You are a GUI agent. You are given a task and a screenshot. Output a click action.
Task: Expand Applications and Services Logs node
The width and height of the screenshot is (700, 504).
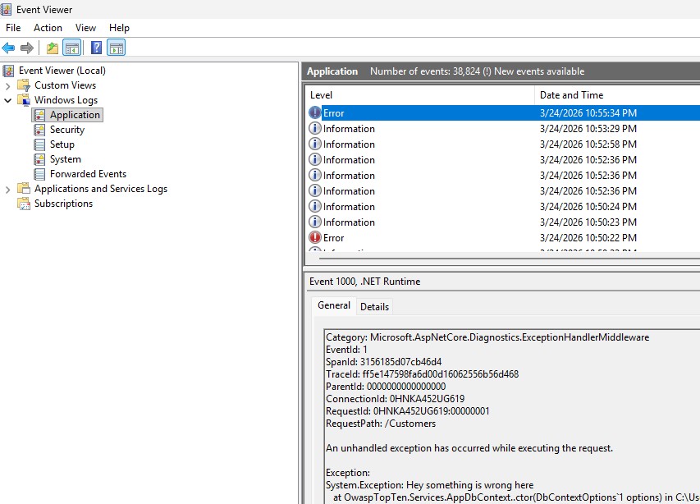[x=7, y=190]
